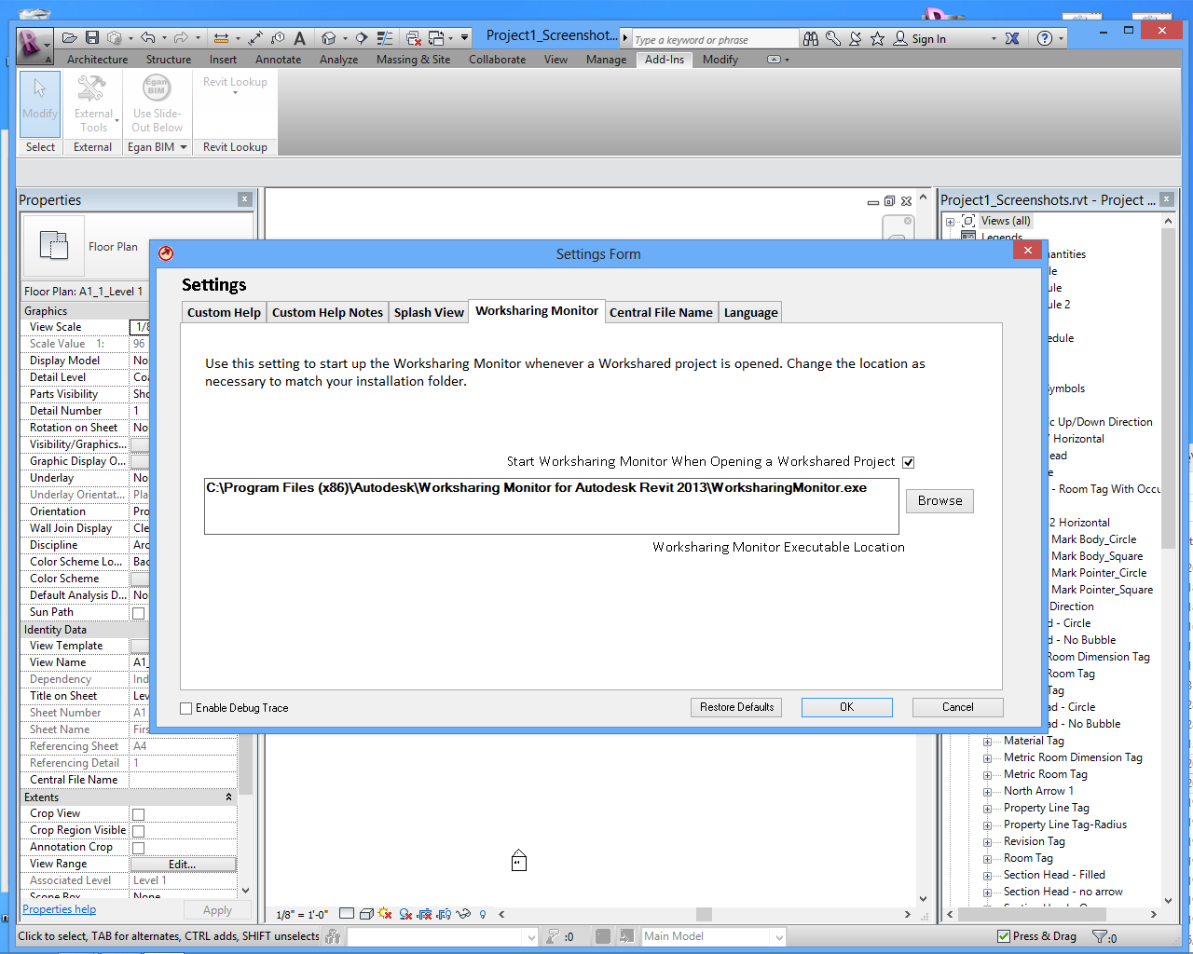This screenshot has width=1193, height=954.
Task: Switch to the Central File Name tab
Action: pos(661,312)
